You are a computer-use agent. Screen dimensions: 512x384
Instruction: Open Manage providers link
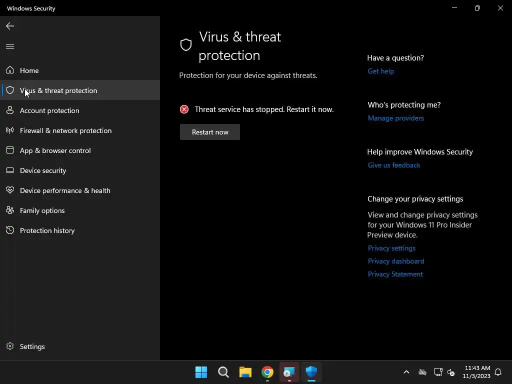(x=396, y=118)
